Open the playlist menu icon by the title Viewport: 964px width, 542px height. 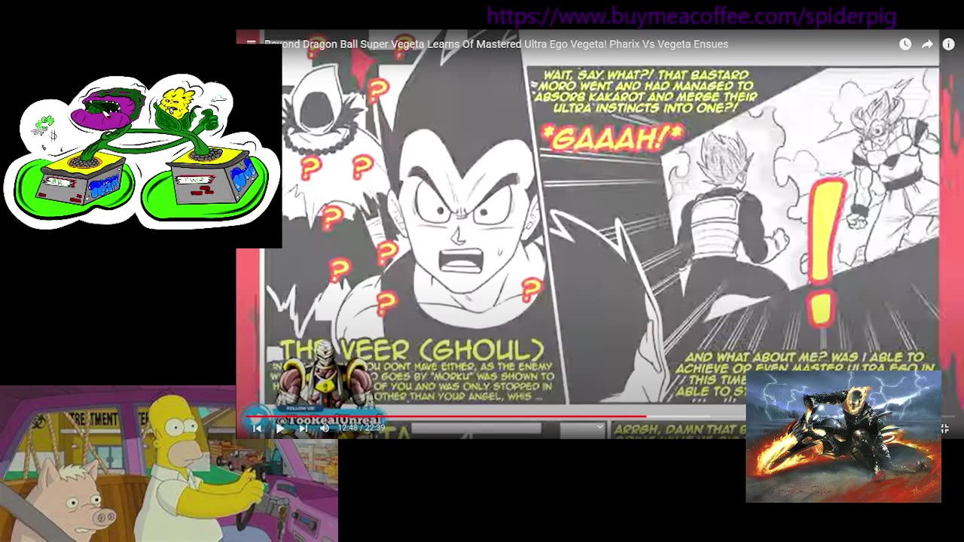coord(251,44)
